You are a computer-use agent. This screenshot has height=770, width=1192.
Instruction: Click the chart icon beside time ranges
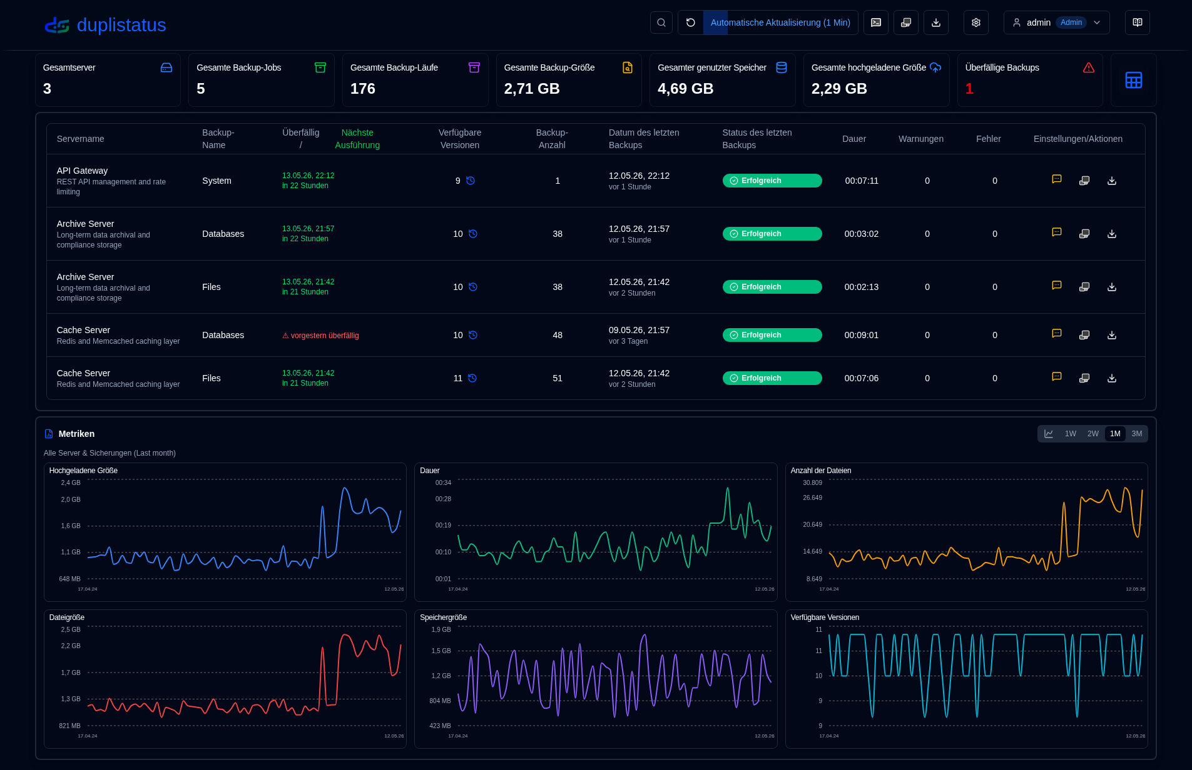1049,434
